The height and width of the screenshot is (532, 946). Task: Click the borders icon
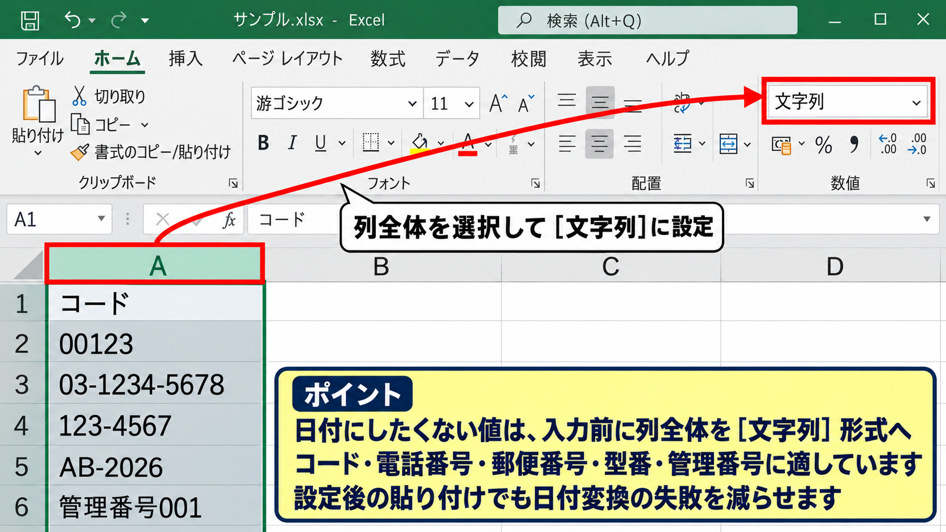371,143
